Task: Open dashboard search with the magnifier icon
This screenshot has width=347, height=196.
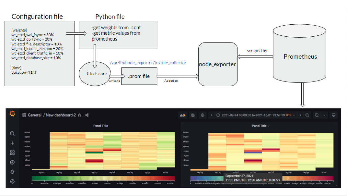Action: (x=12, y=133)
